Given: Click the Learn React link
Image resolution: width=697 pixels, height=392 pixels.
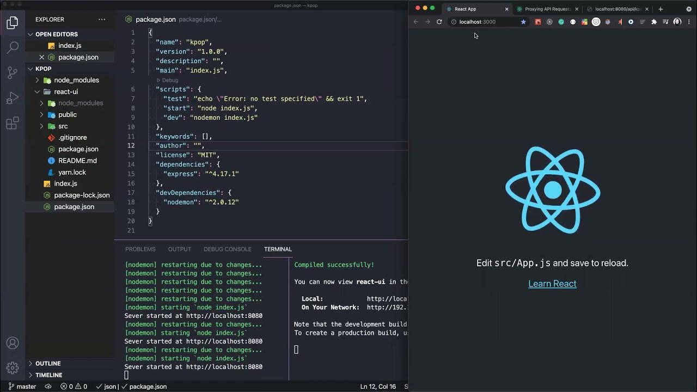Looking at the screenshot, I should pyautogui.click(x=552, y=284).
